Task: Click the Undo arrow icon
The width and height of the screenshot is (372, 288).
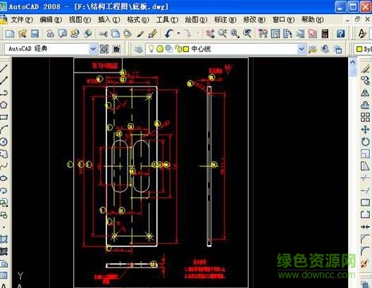Action: 169,34
